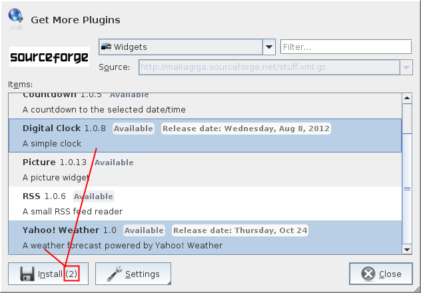The width and height of the screenshot is (421, 293).
Task: Click the Items label
Action: click(21, 85)
